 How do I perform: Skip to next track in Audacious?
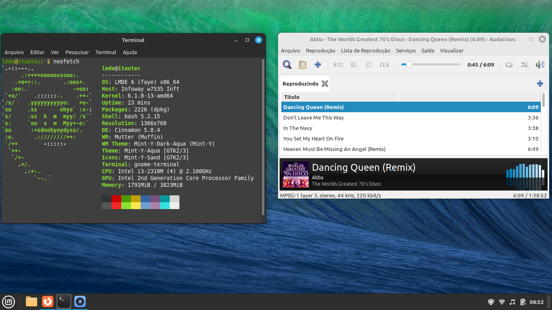(x=384, y=65)
